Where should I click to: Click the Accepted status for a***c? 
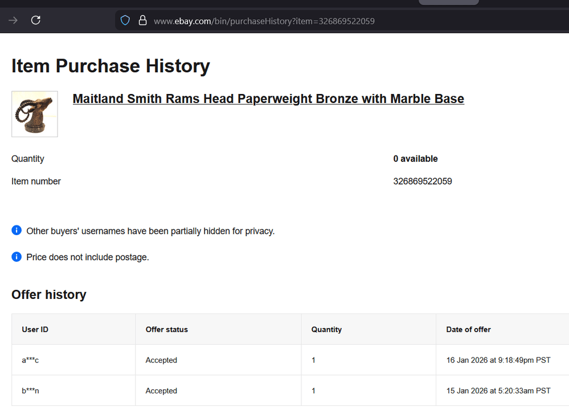(161, 360)
